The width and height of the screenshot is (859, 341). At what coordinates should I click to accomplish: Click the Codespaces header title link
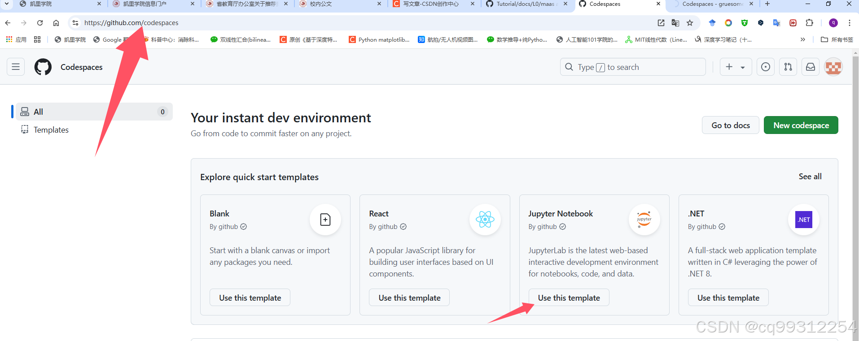coord(82,67)
